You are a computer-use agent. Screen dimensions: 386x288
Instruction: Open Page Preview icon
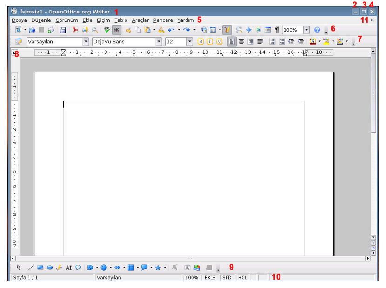tap(94, 30)
